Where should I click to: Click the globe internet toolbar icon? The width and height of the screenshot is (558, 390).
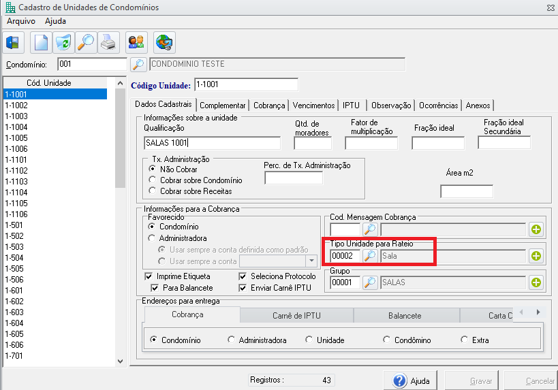point(164,42)
